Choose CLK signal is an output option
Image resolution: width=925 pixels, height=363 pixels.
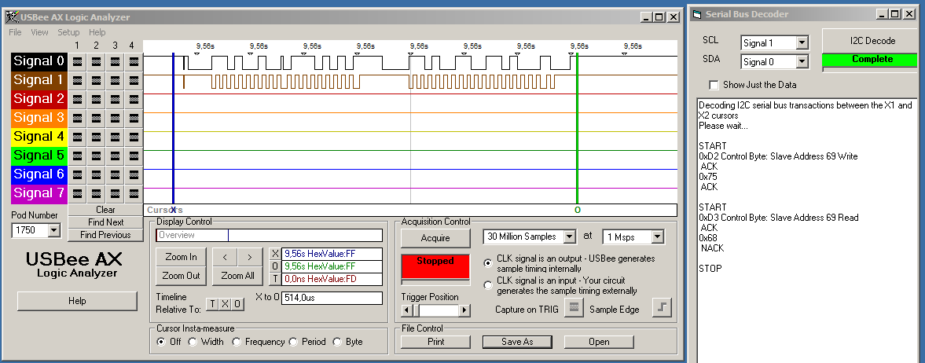click(488, 262)
